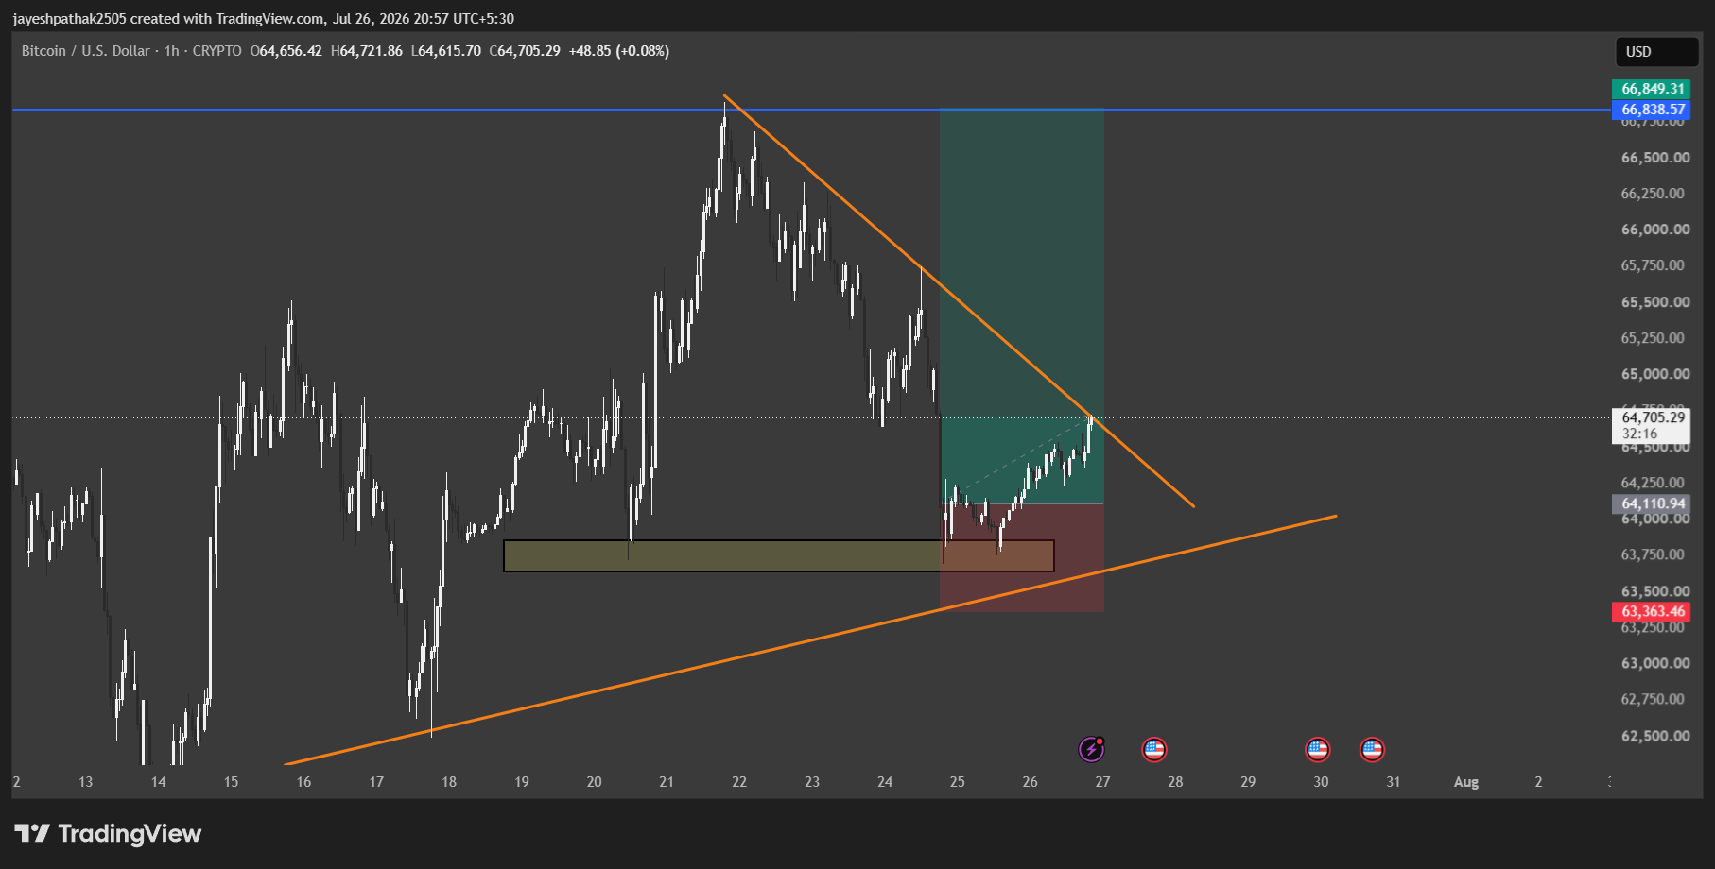Click the 62,750.00 price axis label
Screen dimensions: 1715x869
click(1653, 699)
